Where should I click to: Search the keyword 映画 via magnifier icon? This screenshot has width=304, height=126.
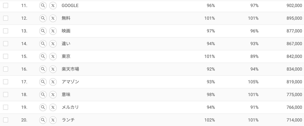pos(43,31)
